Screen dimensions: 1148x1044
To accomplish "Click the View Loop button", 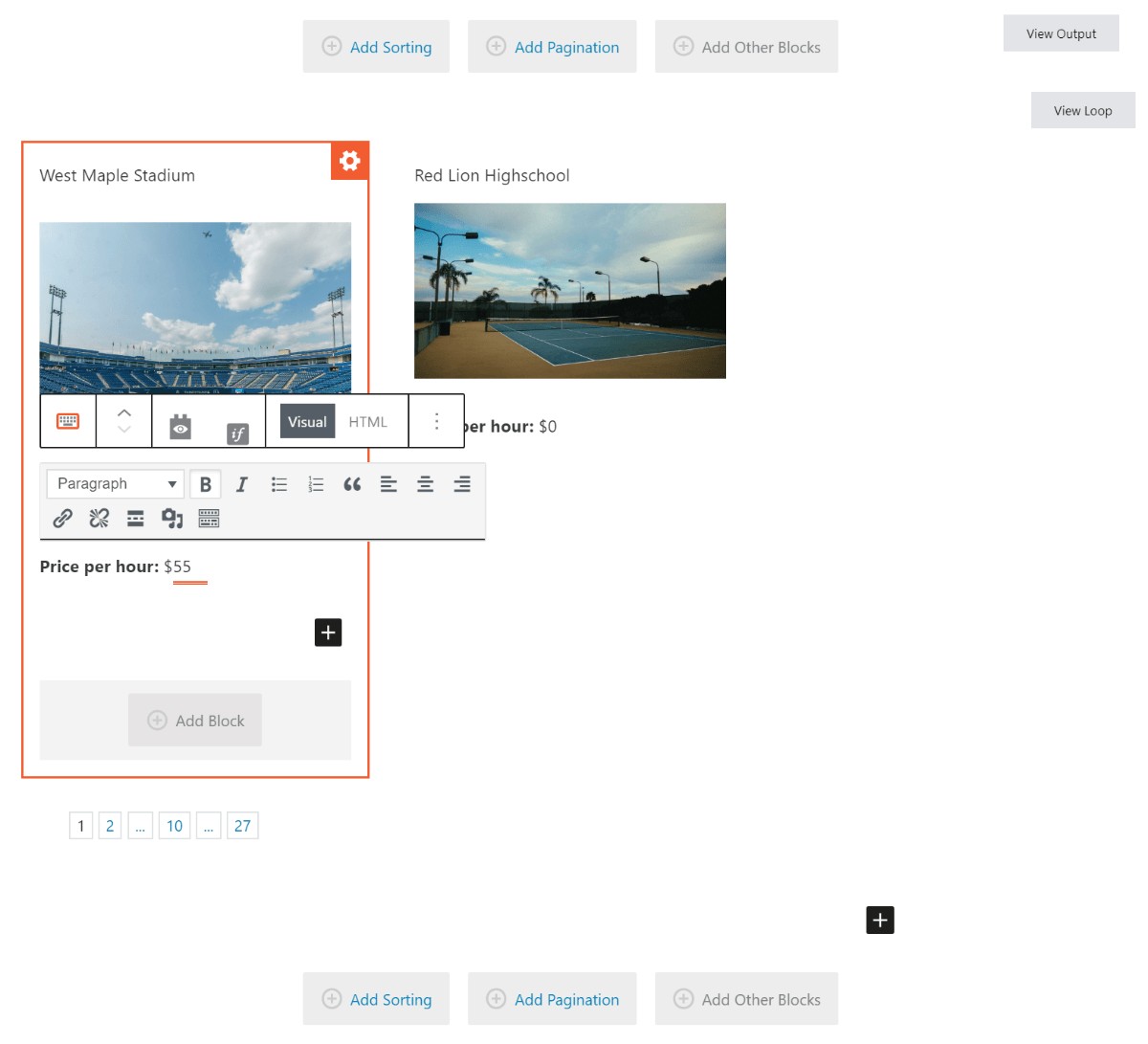I will [x=1083, y=111].
